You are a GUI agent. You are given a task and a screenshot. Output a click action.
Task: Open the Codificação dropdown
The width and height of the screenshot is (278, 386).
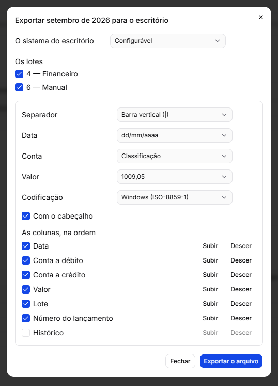click(x=174, y=197)
